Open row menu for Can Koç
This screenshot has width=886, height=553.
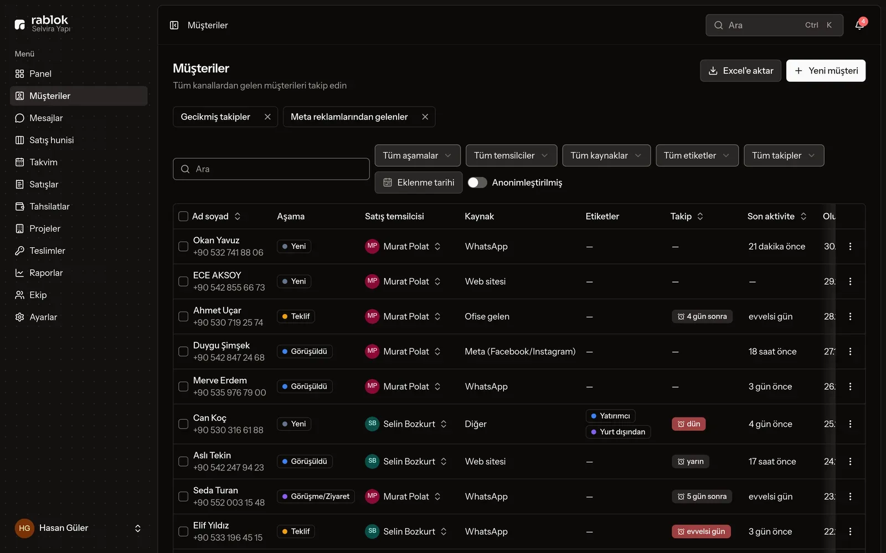pyautogui.click(x=850, y=424)
